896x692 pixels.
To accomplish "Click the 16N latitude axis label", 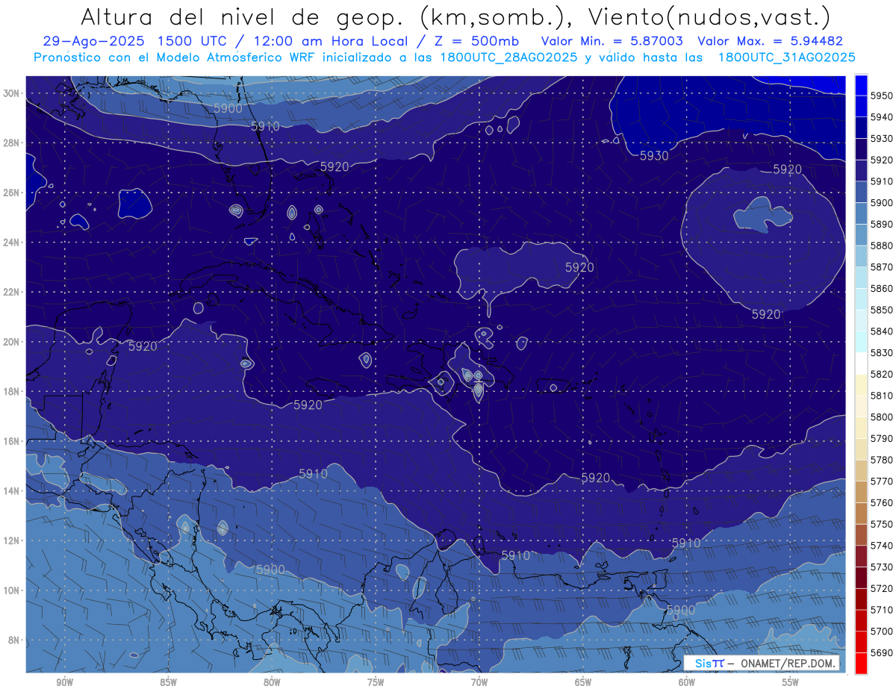I will pyautogui.click(x=10, y=441).
